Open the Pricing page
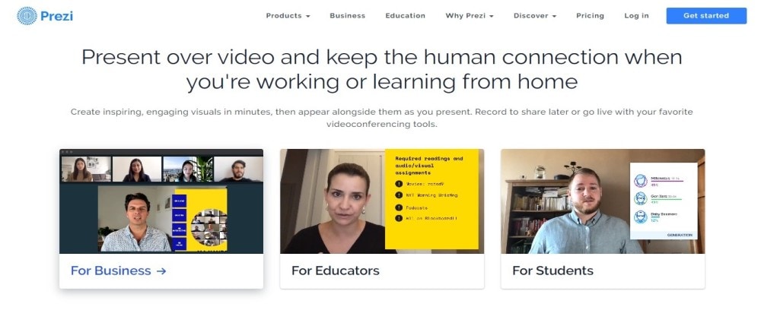The image size is (761, 326). tap(591, 16)
